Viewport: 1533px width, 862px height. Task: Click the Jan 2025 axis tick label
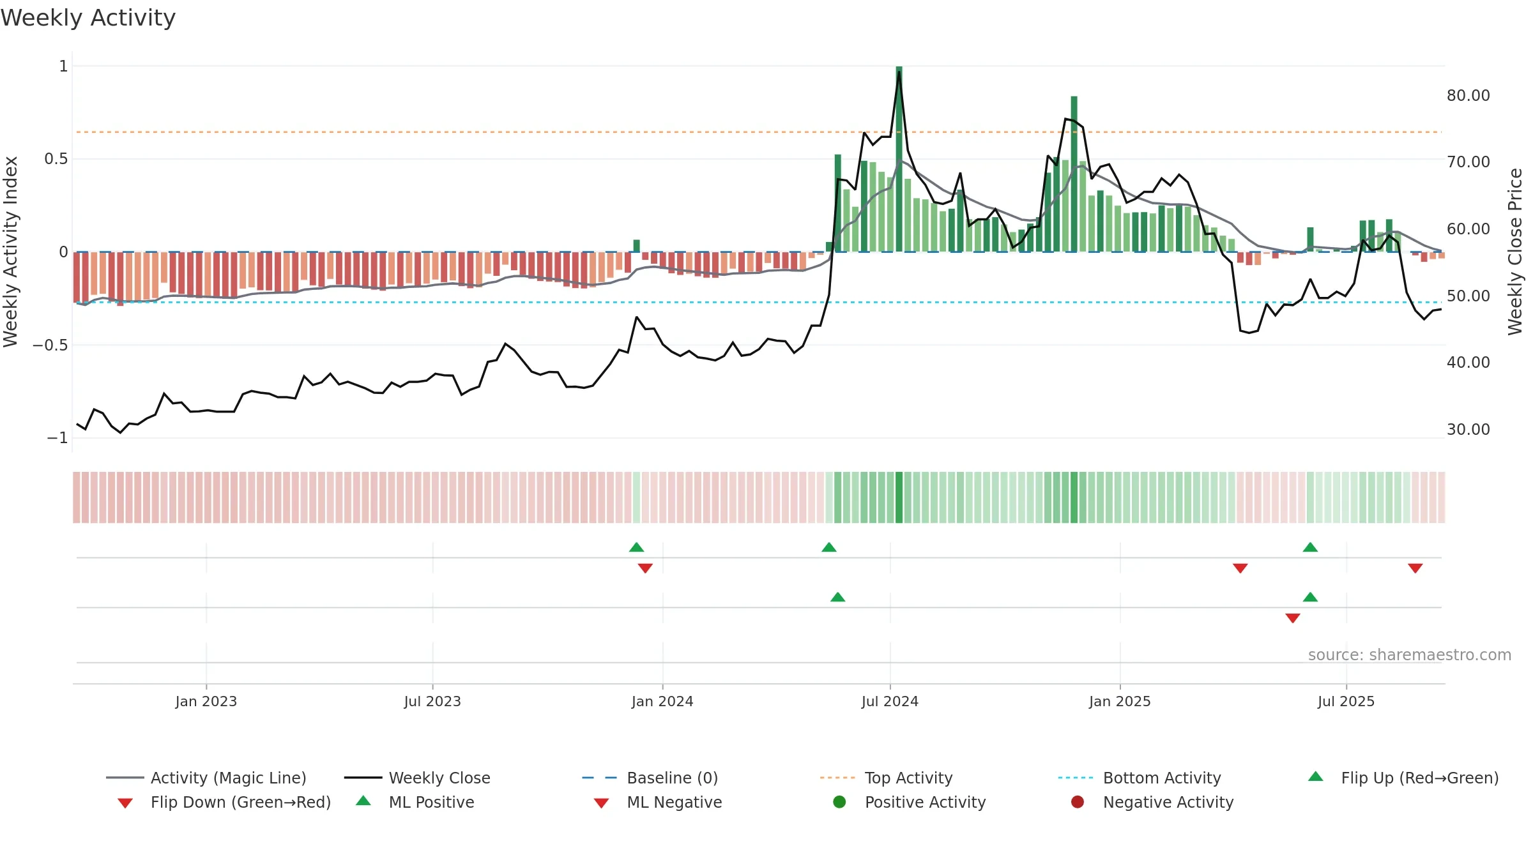point(1120,702)
